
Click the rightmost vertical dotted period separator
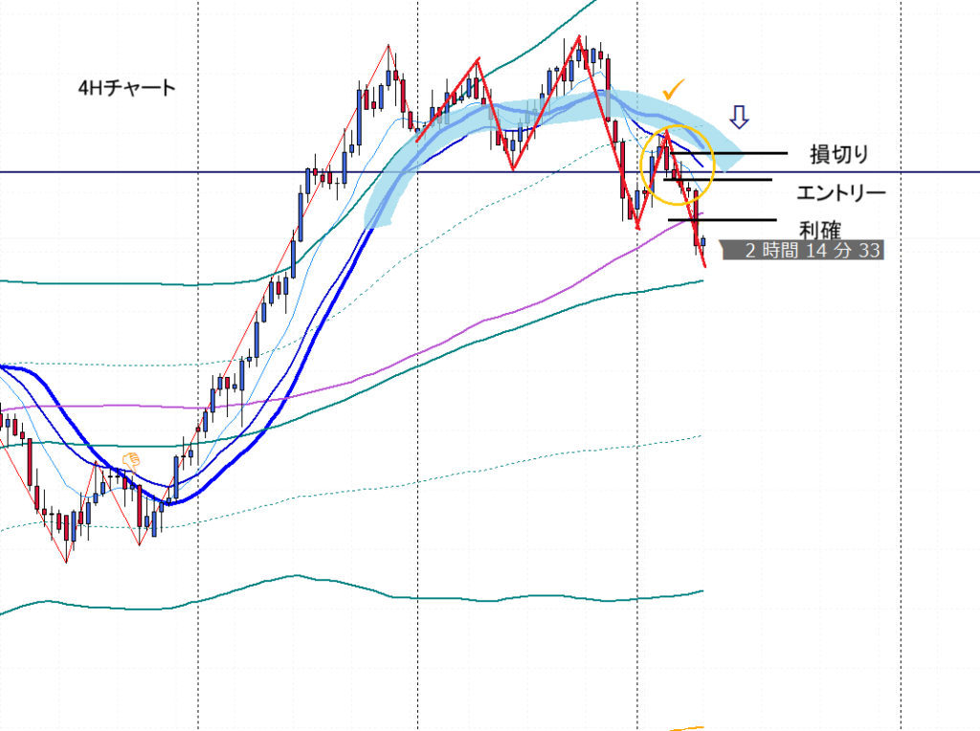coord(901,383)
